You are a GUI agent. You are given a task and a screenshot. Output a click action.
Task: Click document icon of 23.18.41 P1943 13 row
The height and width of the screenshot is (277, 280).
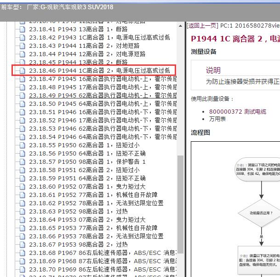coord(23,29)
